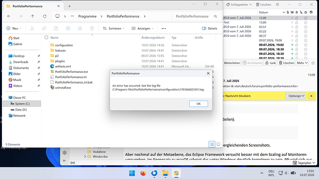Star the 13:09 Test message

(x=306, y=22)
